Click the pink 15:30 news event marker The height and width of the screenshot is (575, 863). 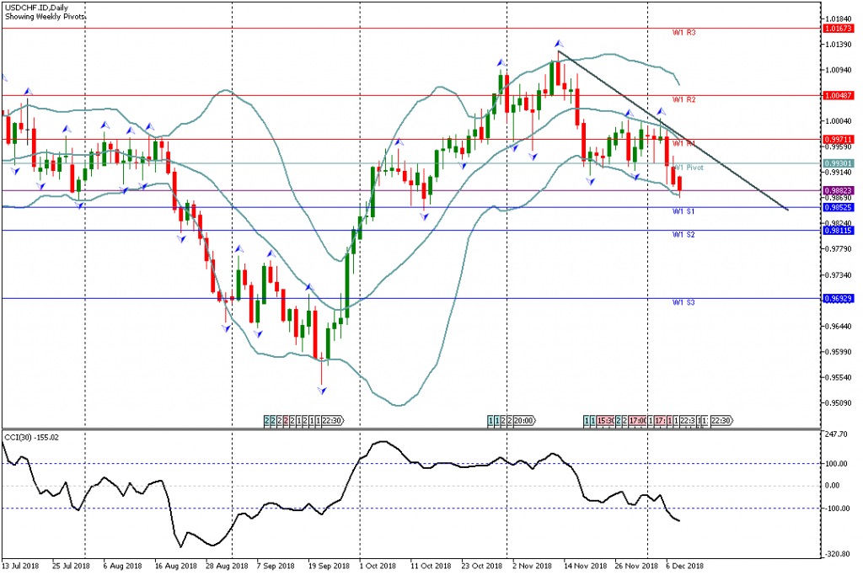click(x=606, y=419)
